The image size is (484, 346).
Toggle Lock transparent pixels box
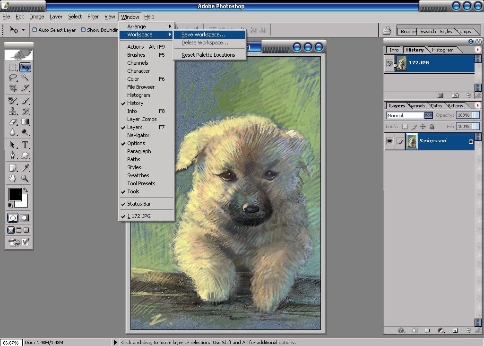pos(405,127)
